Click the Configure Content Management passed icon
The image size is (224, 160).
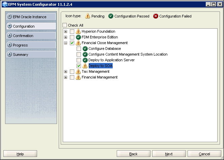pyautogui.click(x=85, y=54)
